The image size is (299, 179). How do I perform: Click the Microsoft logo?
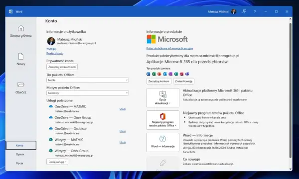click(167, 39)
